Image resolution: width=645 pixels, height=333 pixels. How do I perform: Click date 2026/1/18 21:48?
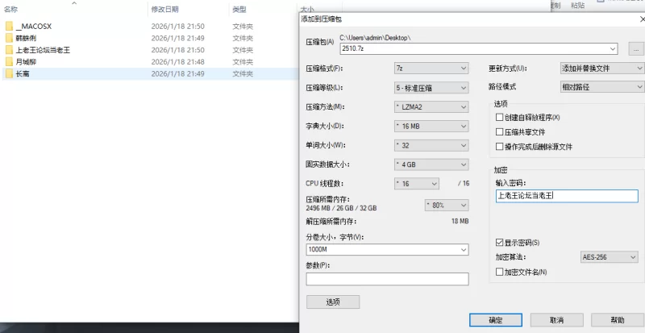pos(177,62)
